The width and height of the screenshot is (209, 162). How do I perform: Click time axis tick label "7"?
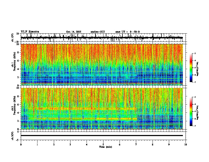tap(136, 145)
